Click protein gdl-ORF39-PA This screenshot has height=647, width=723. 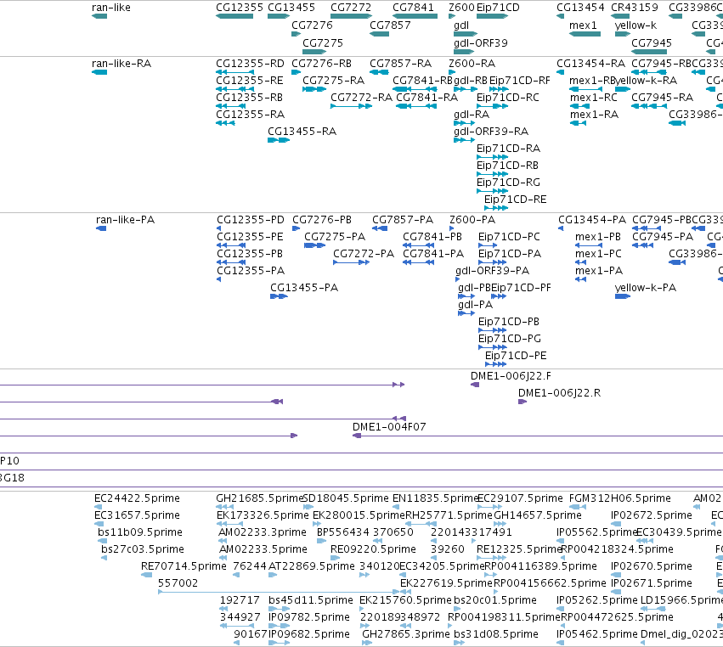[x=493, y=271]
